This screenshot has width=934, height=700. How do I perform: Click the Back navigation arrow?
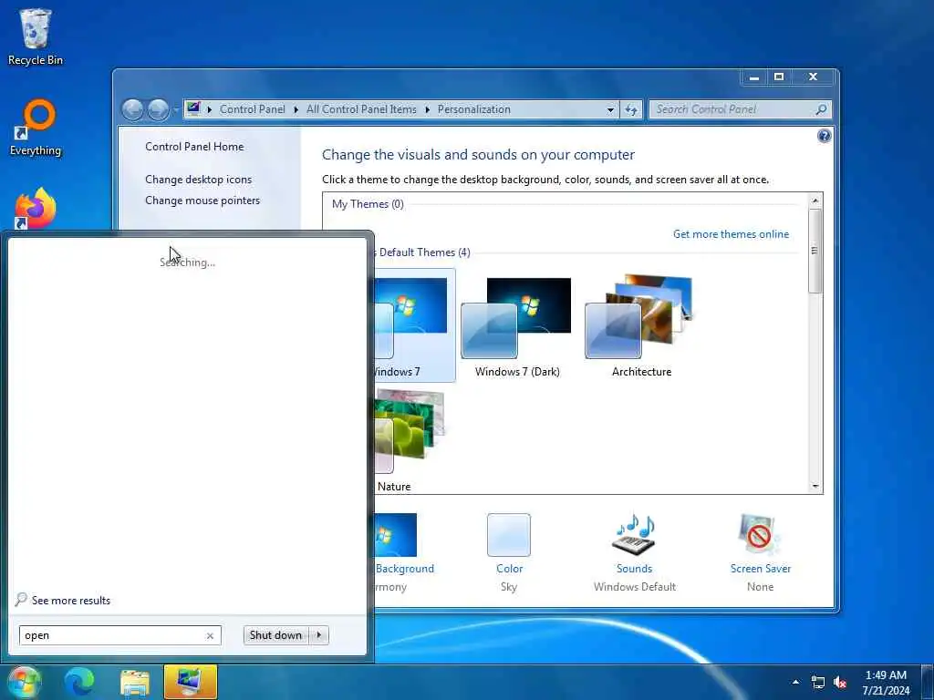132,109
